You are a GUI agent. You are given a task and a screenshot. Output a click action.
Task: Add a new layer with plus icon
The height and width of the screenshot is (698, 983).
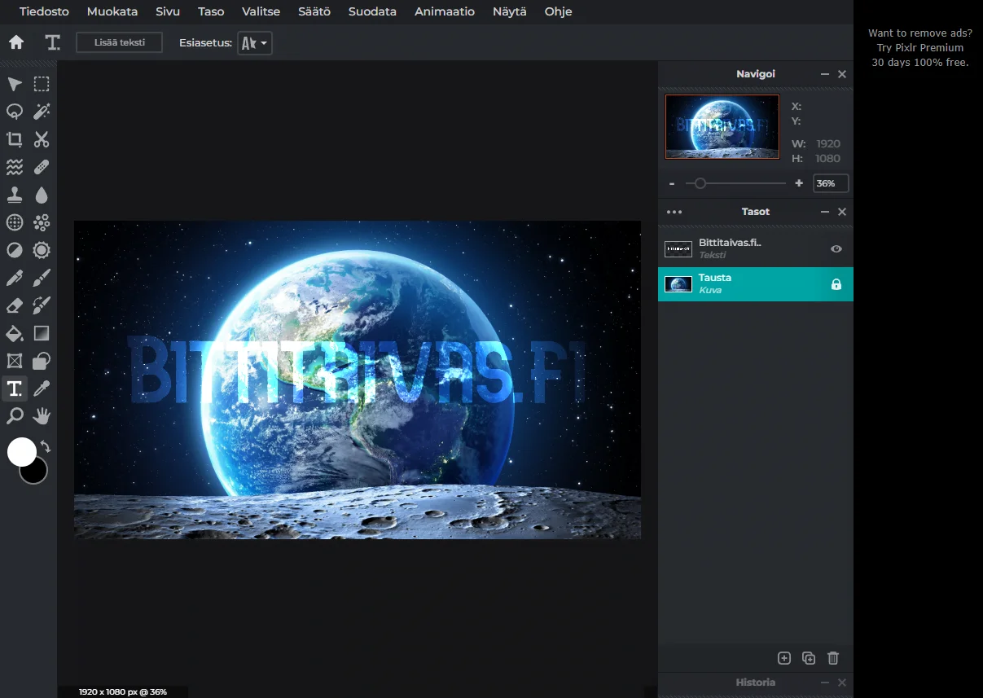(x=784, y=658)
